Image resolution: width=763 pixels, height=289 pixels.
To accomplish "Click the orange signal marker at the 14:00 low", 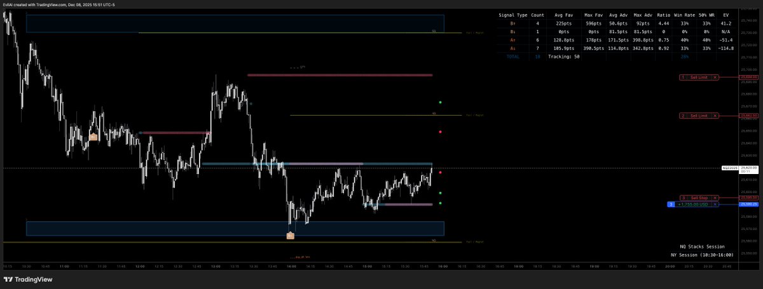I will [x=290, y=236].
